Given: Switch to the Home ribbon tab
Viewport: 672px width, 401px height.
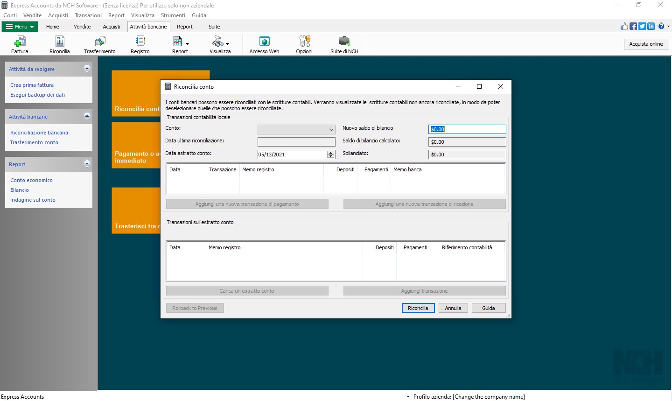Looking at the screenshot, I should [53, 27].
